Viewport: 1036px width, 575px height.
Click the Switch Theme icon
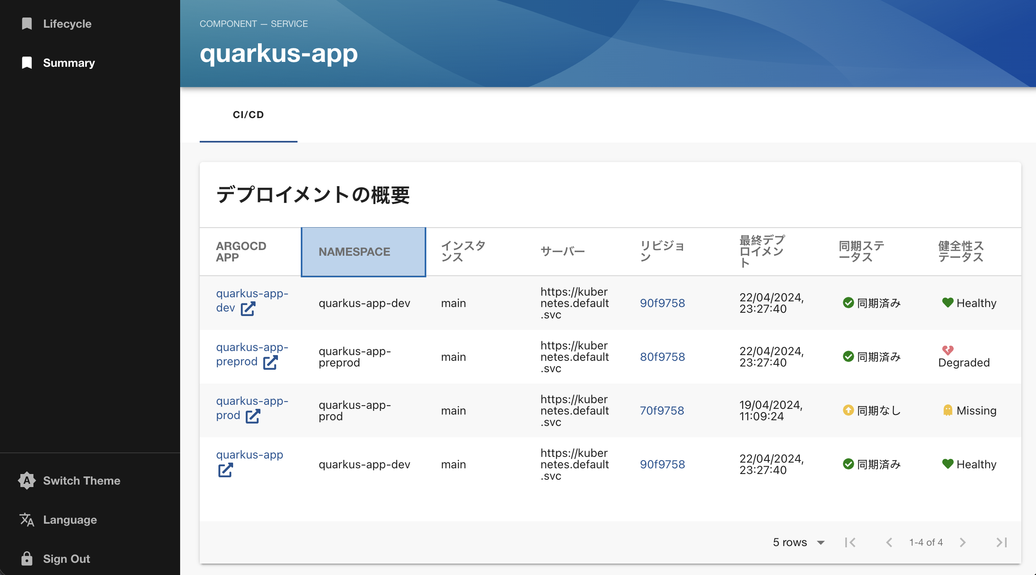tap(27, 481)
